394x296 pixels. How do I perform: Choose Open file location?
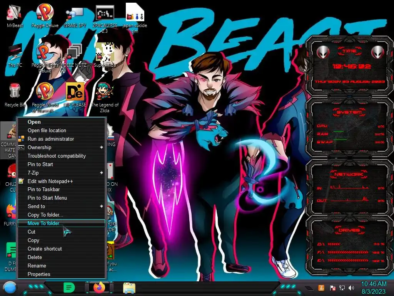pyautogui.click(x=61, y=130)
